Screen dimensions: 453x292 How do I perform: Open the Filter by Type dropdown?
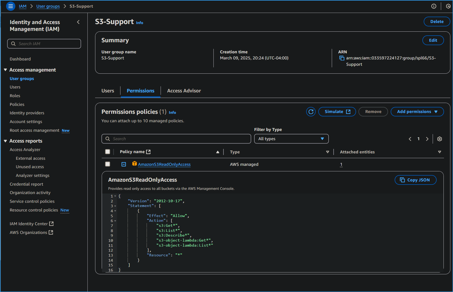pos(291,139)
